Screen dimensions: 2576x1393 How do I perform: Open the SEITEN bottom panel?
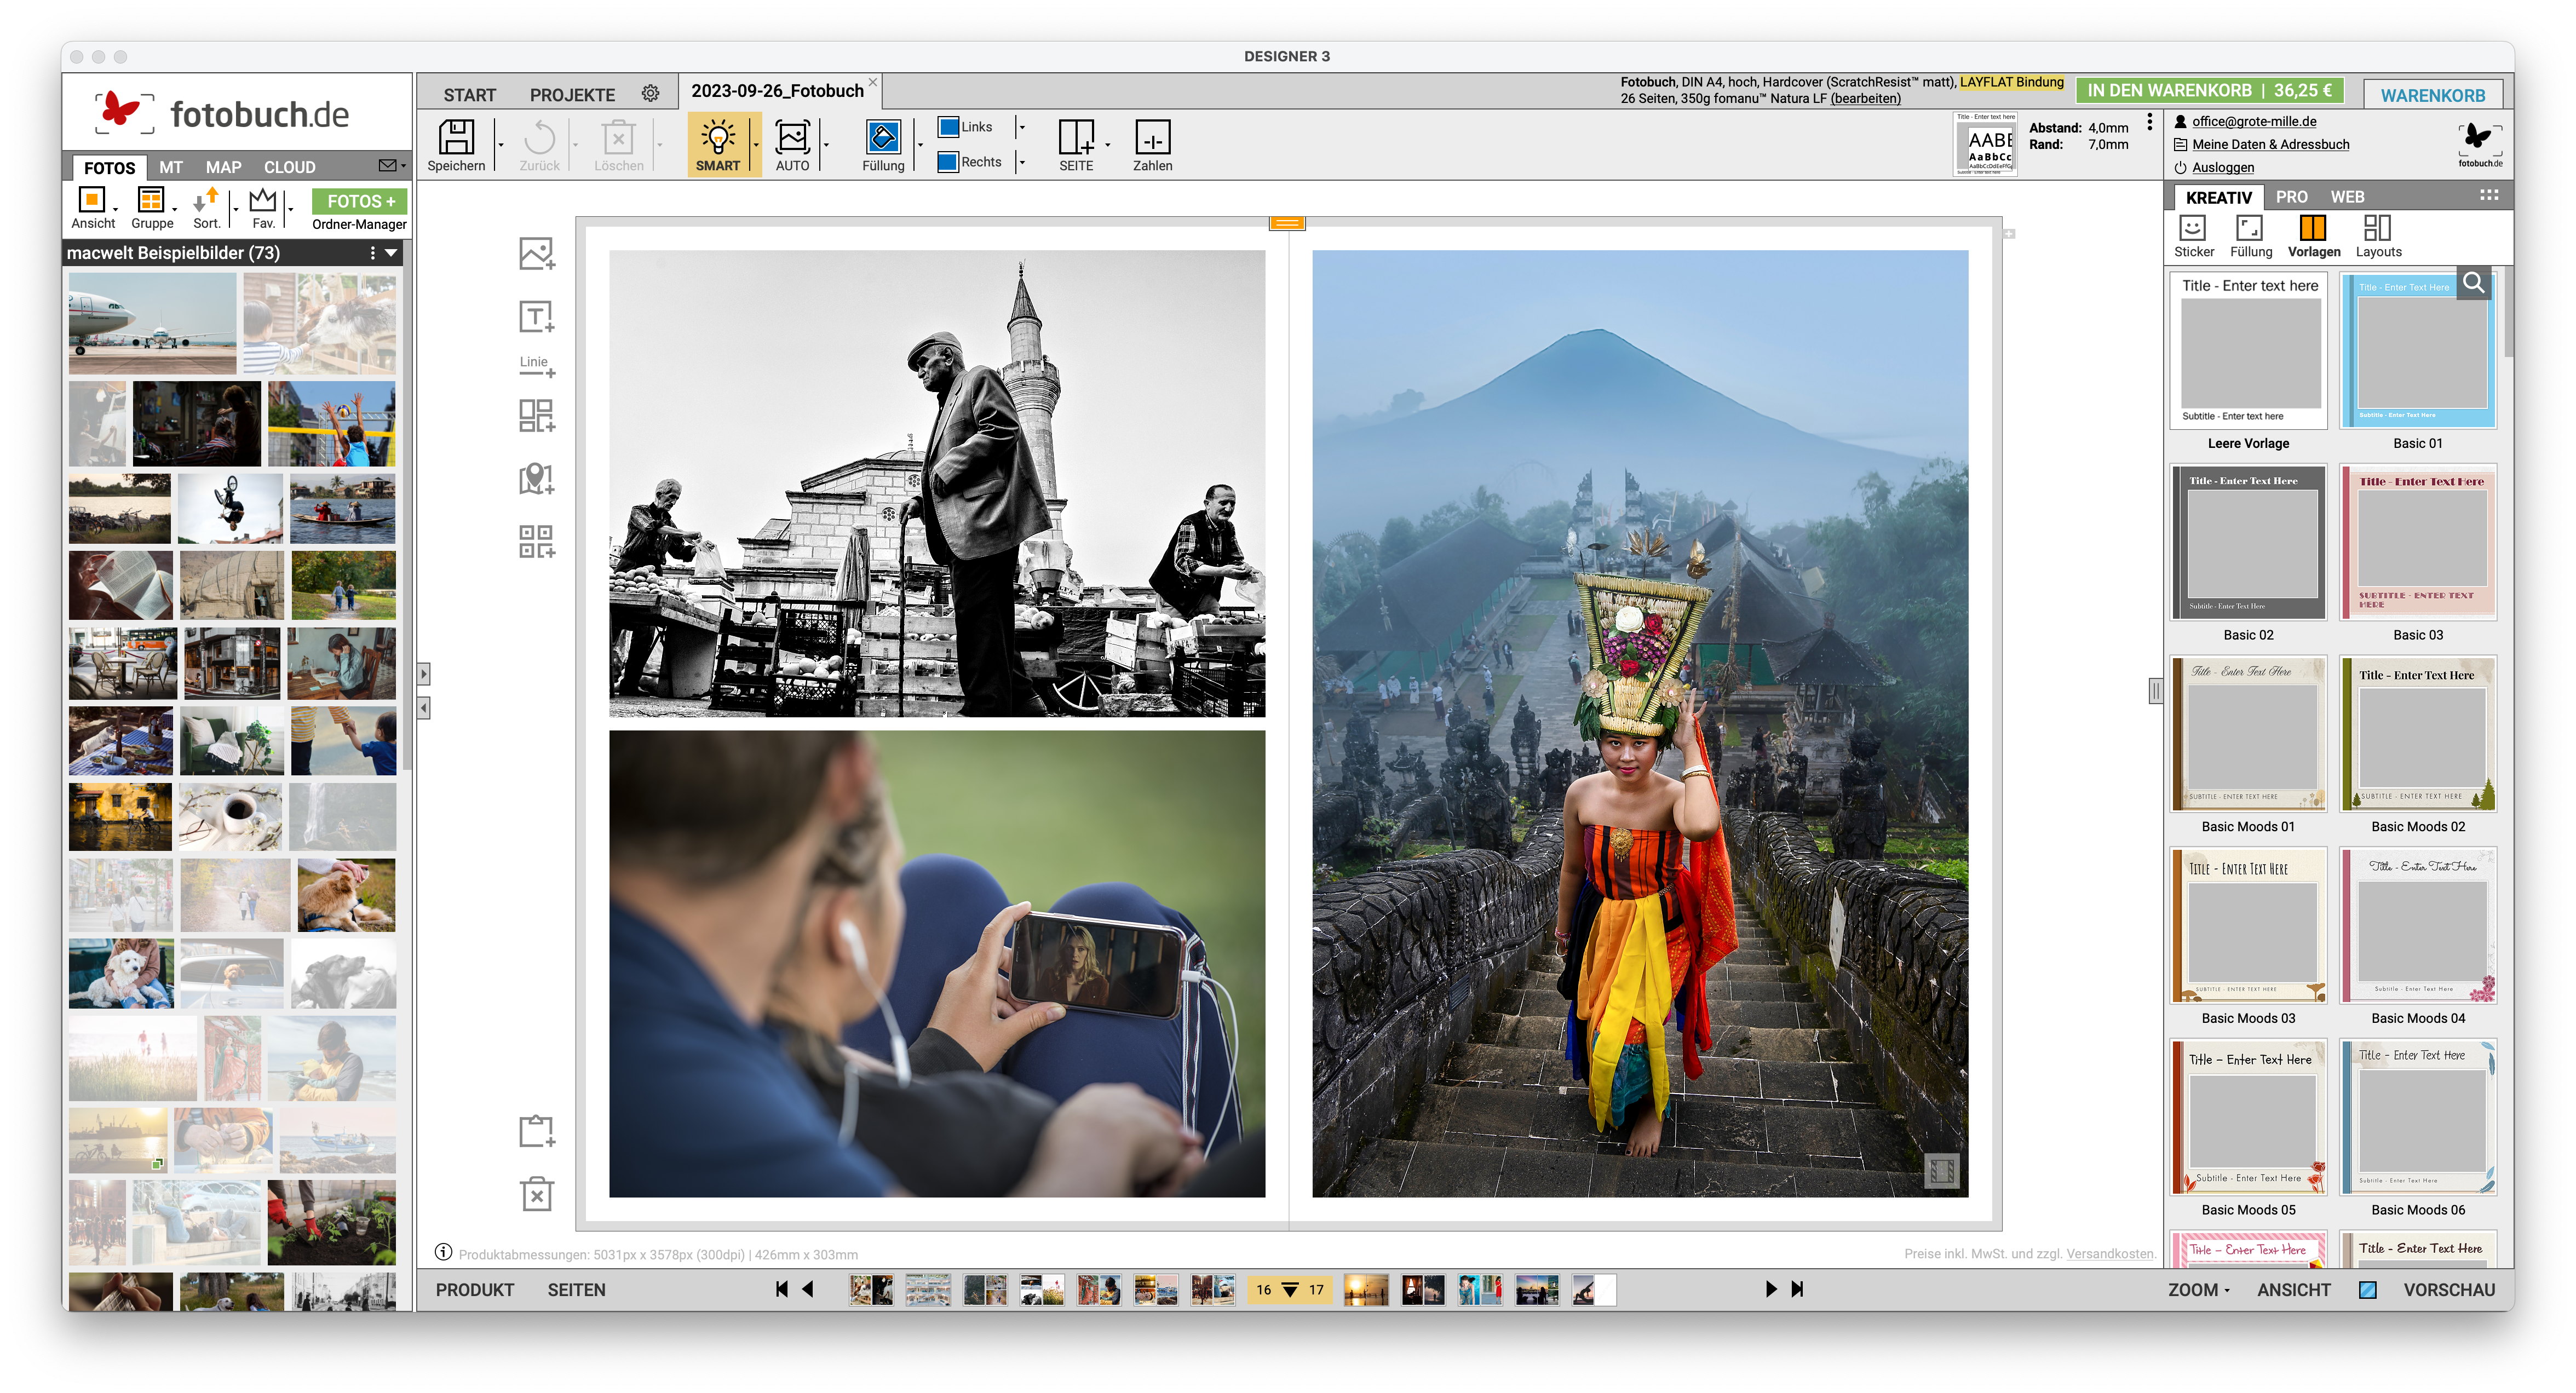tap(576, 1290)
